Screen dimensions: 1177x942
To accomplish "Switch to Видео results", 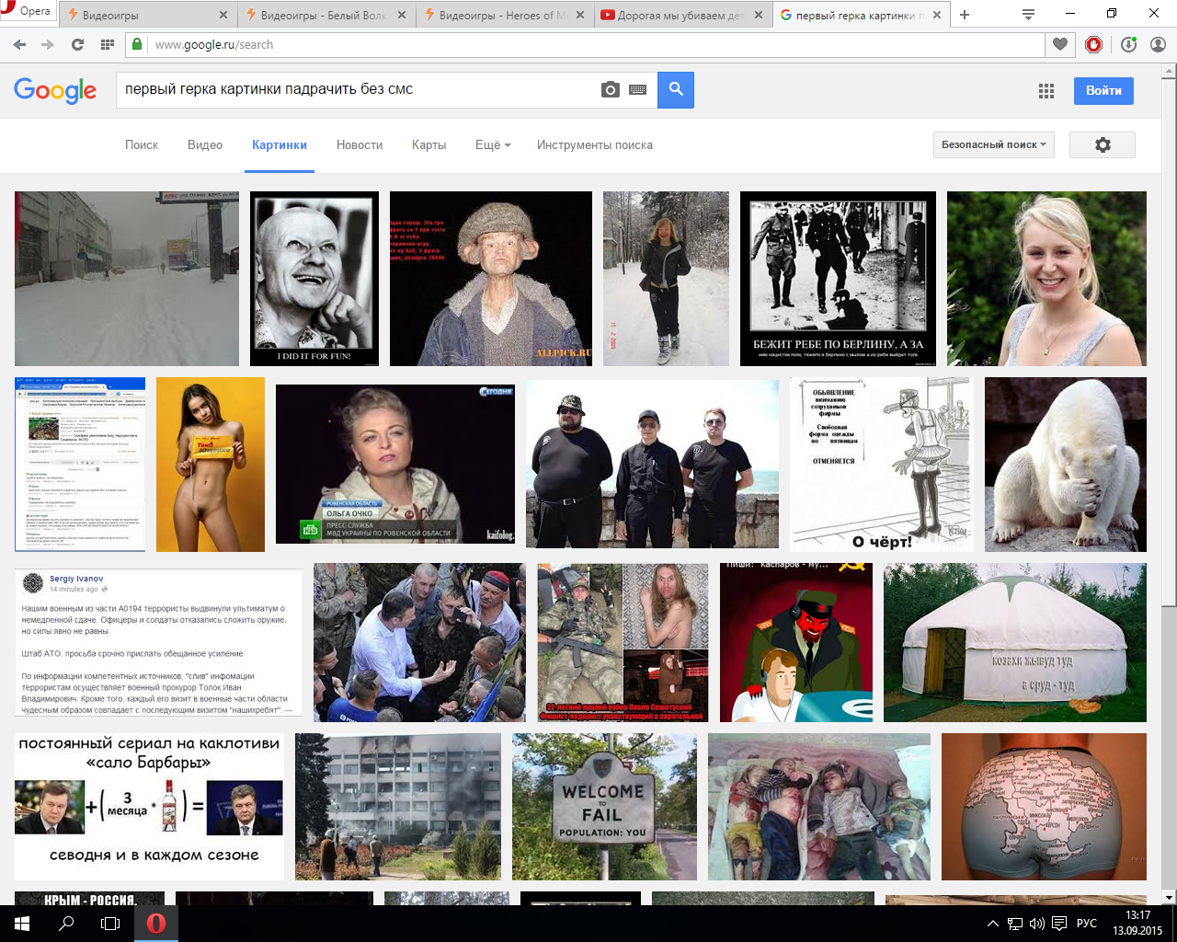I will (x=205, y=144).
